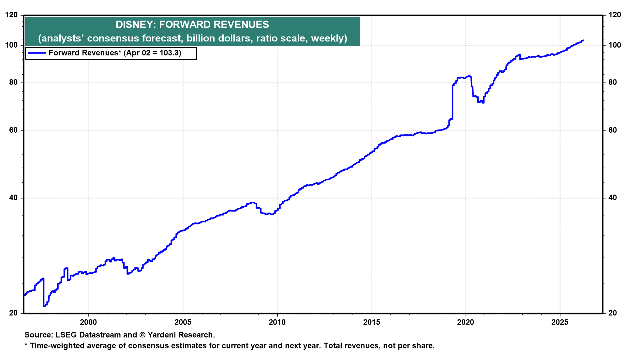Viewport: 626px width, 352px height.
Task: Click the 2000 label on x-axis
Action: (x=88, y=322)
